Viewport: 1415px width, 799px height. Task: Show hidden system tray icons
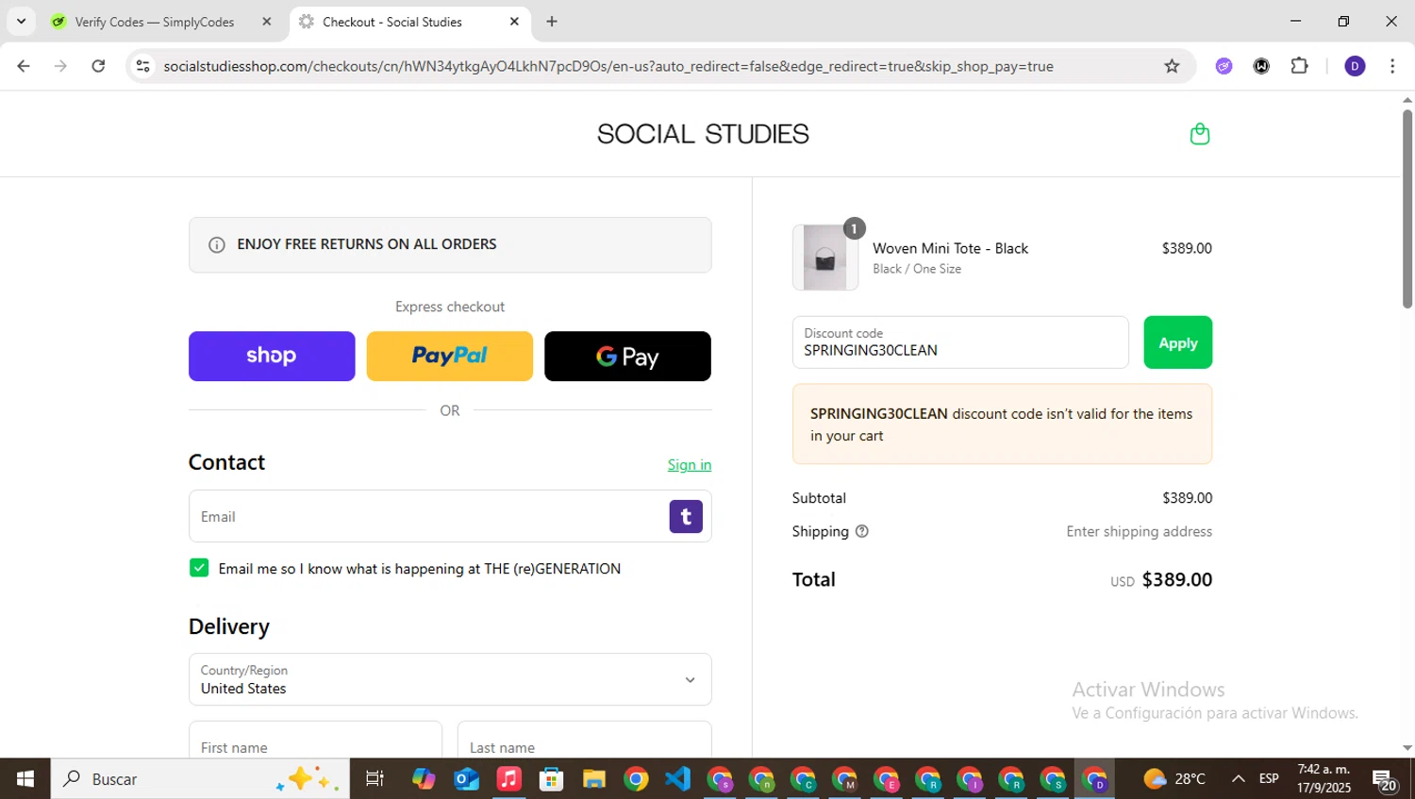tap(1238, 779)
